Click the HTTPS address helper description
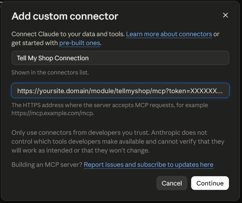This screenshot has width=242, height=203. [x=110, y=109]
